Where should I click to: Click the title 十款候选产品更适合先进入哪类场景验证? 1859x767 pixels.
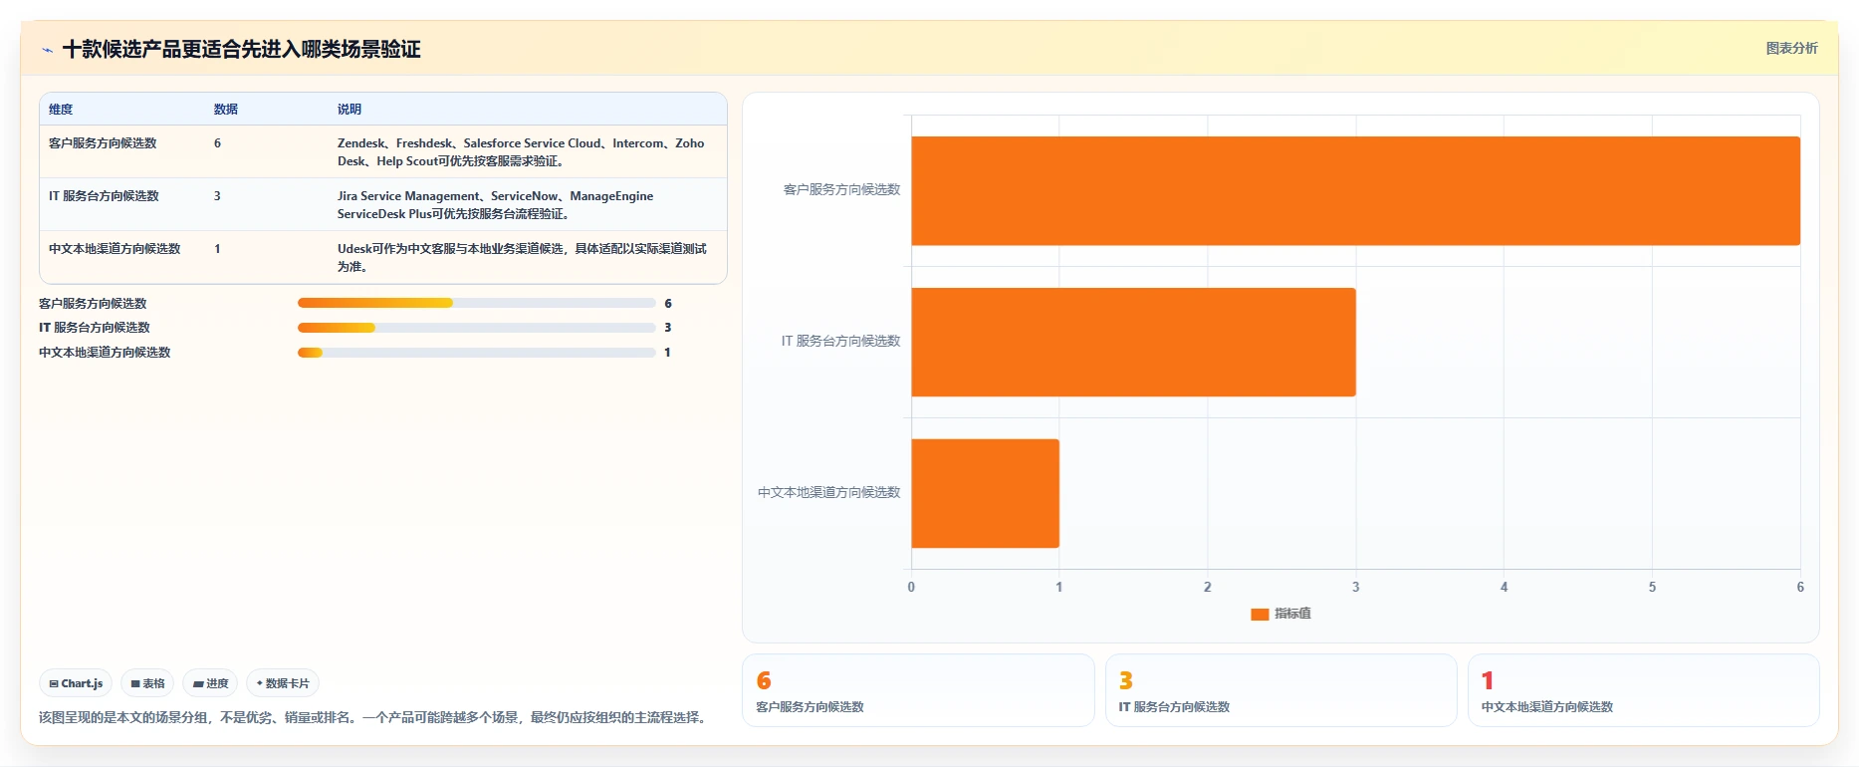242,49
